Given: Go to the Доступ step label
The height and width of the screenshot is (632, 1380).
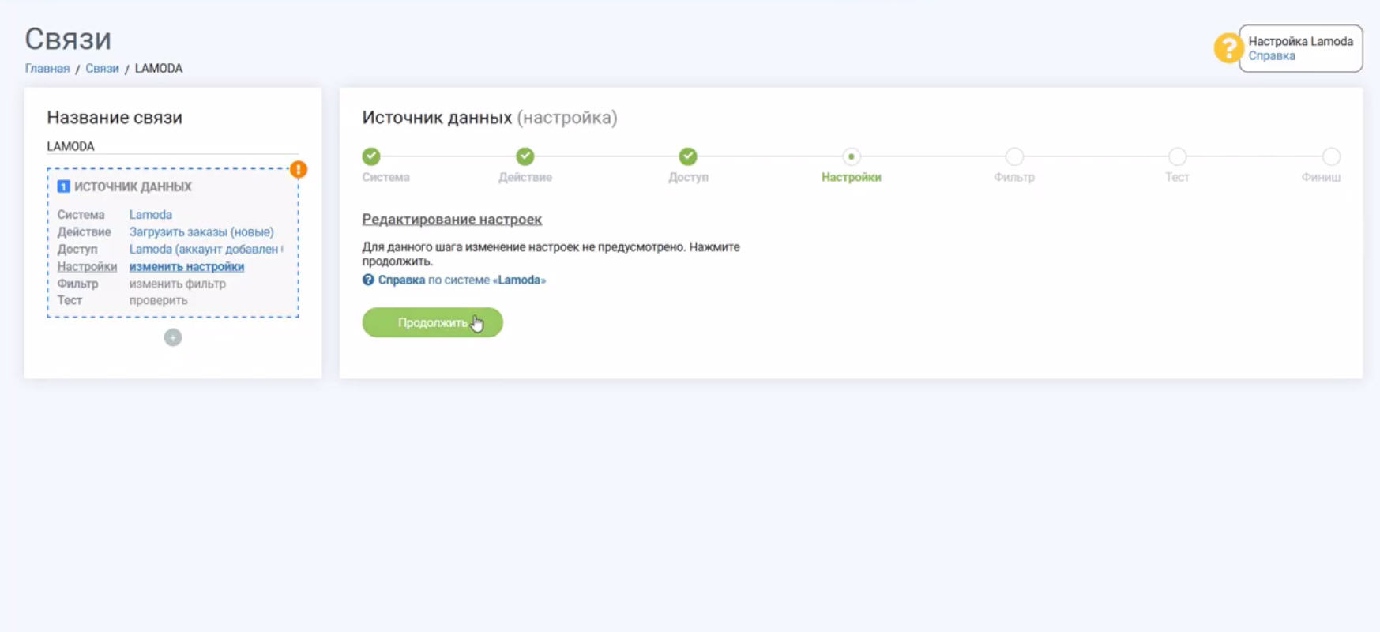Looking at the screenshot, I should [x=688, y=177].
